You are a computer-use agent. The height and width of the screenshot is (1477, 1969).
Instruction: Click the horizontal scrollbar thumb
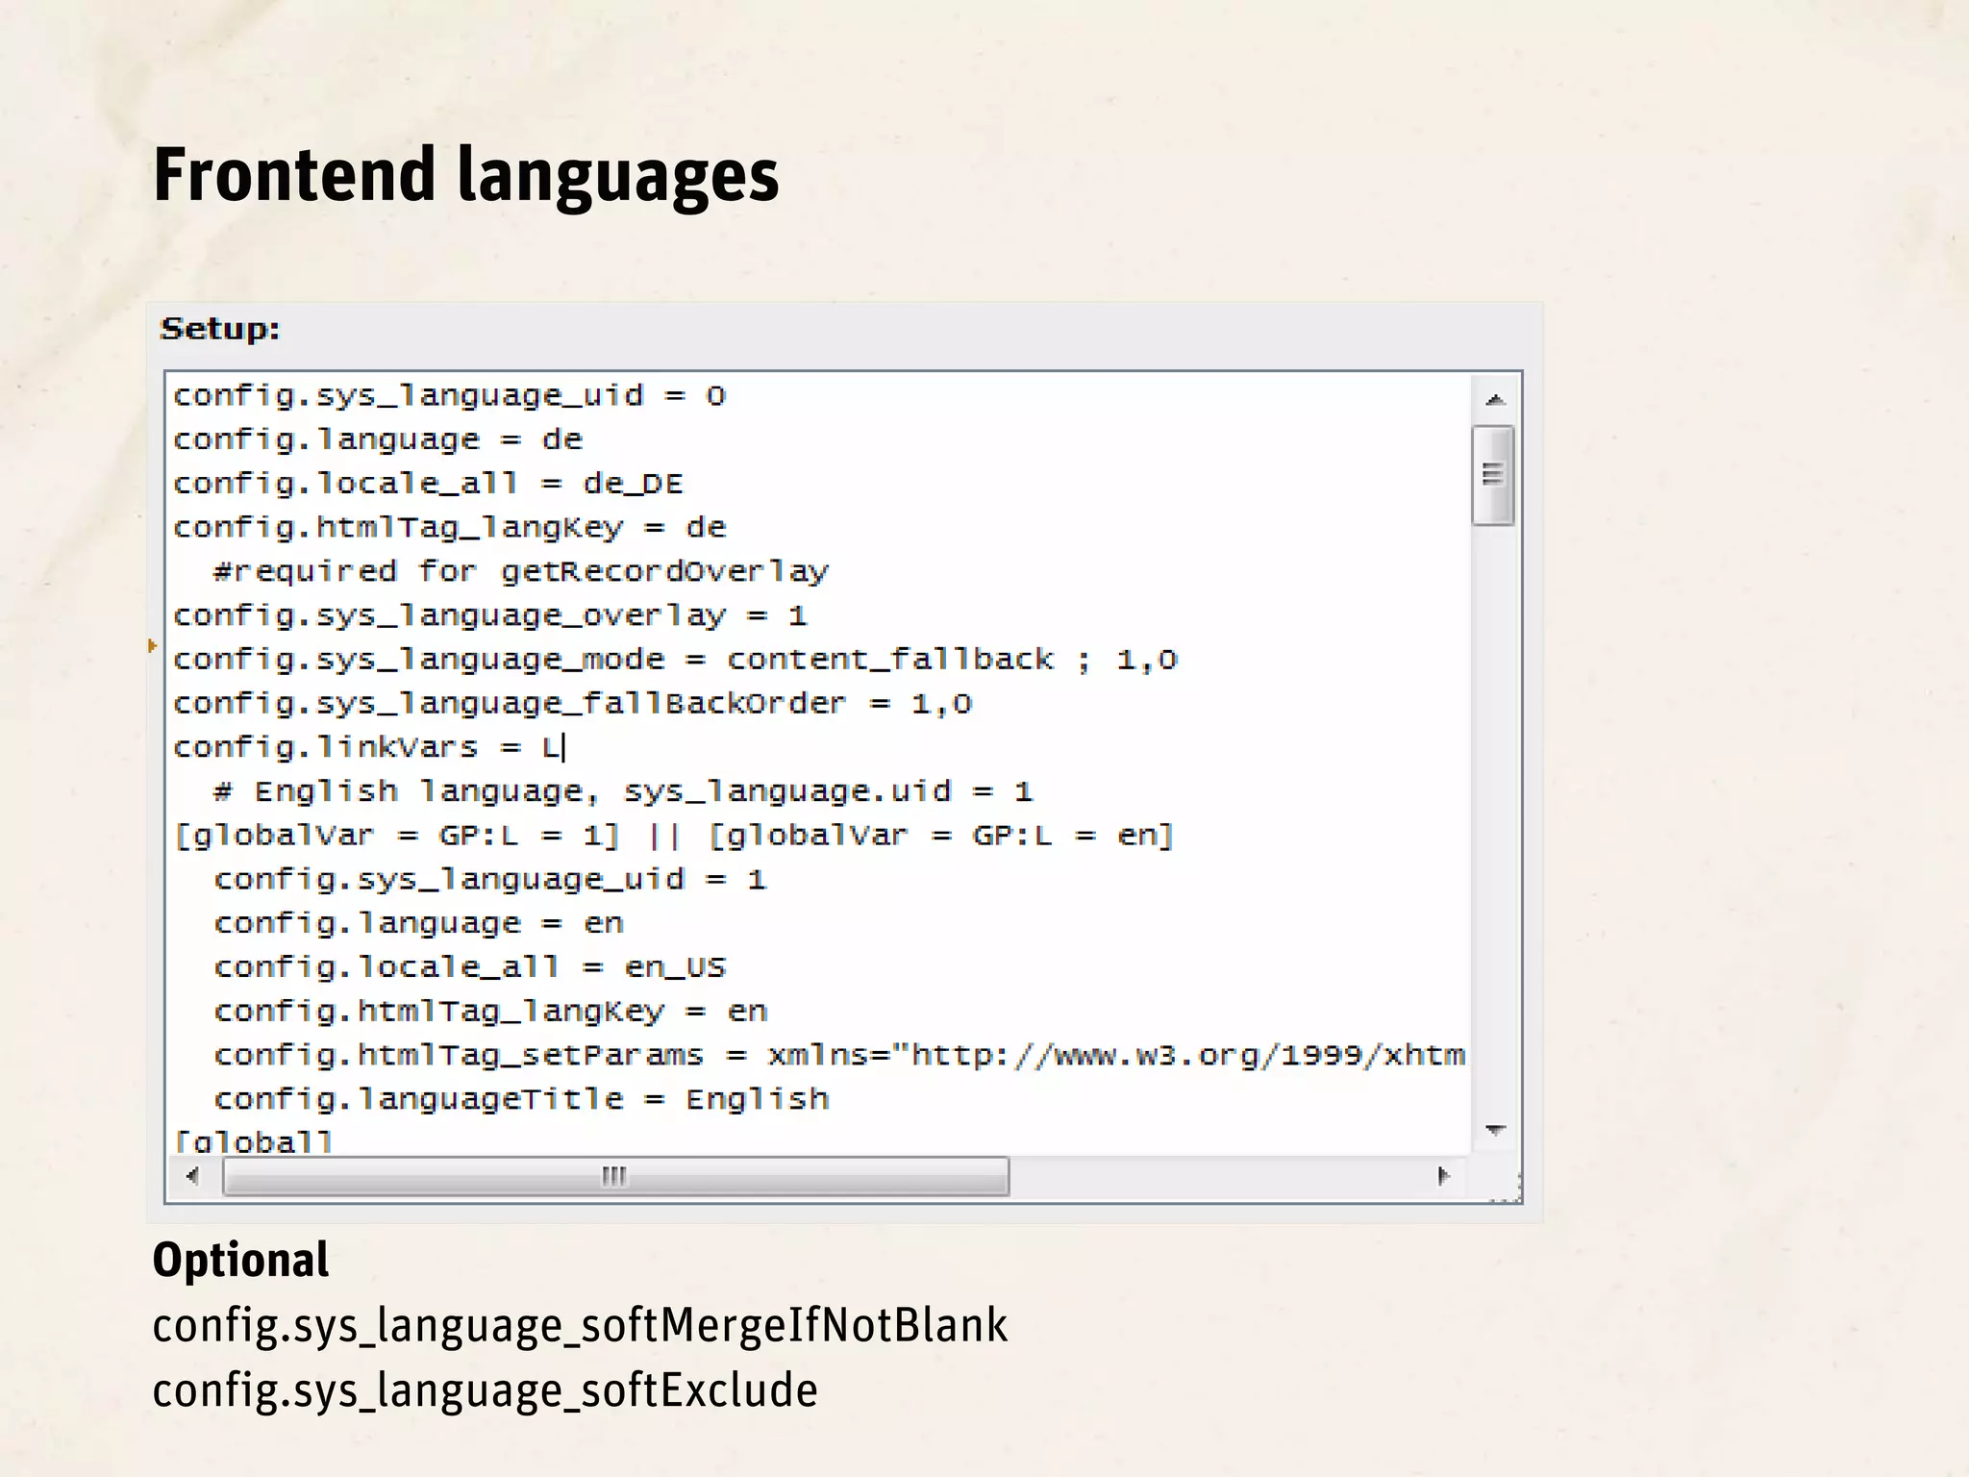pyautogui.click(x=615, y=1175)
